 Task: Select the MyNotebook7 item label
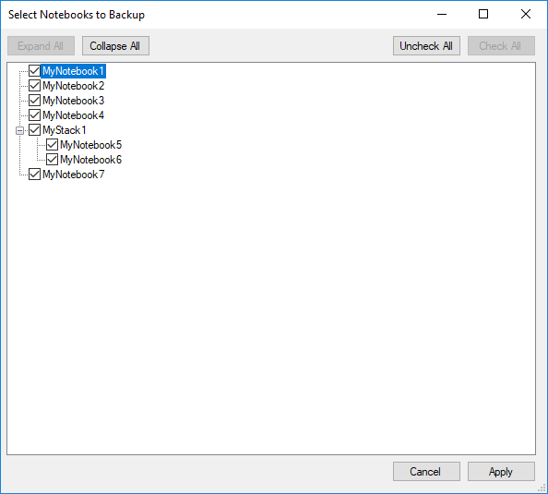click(74, 175)
